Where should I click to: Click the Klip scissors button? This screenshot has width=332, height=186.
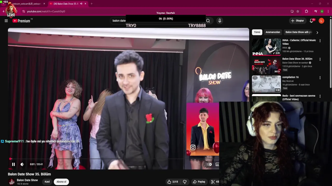pos(215,182)
